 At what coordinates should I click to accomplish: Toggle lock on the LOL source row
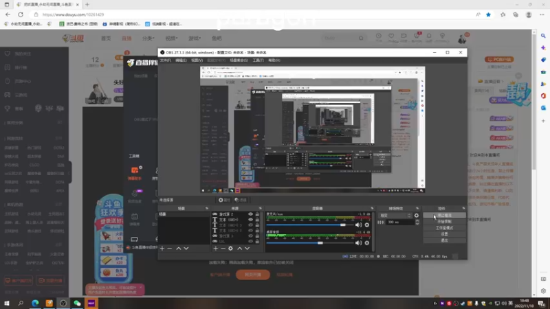[x=257, y=241]
